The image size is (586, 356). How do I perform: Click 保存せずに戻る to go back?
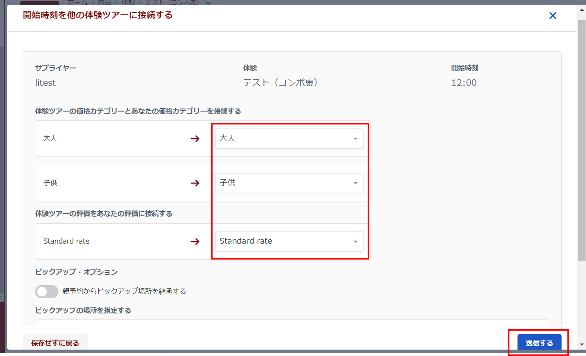(x=55, y=343)
